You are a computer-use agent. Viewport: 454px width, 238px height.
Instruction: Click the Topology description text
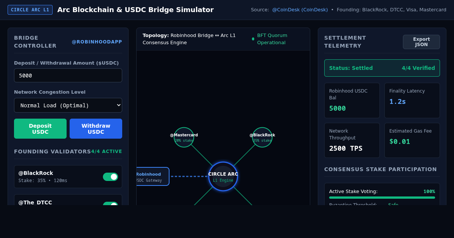coord(189,39)
